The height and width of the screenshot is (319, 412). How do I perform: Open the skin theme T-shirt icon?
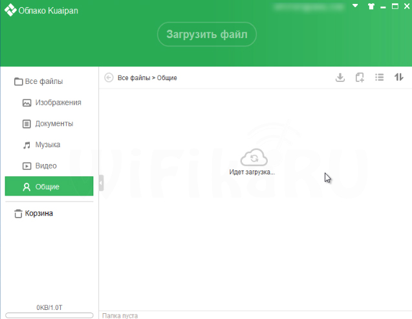click(371, 6)
